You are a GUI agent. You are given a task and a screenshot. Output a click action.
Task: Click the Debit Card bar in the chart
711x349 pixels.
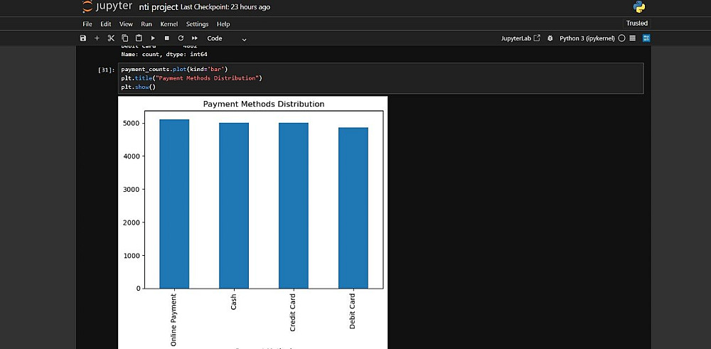(x=353, y=208)
